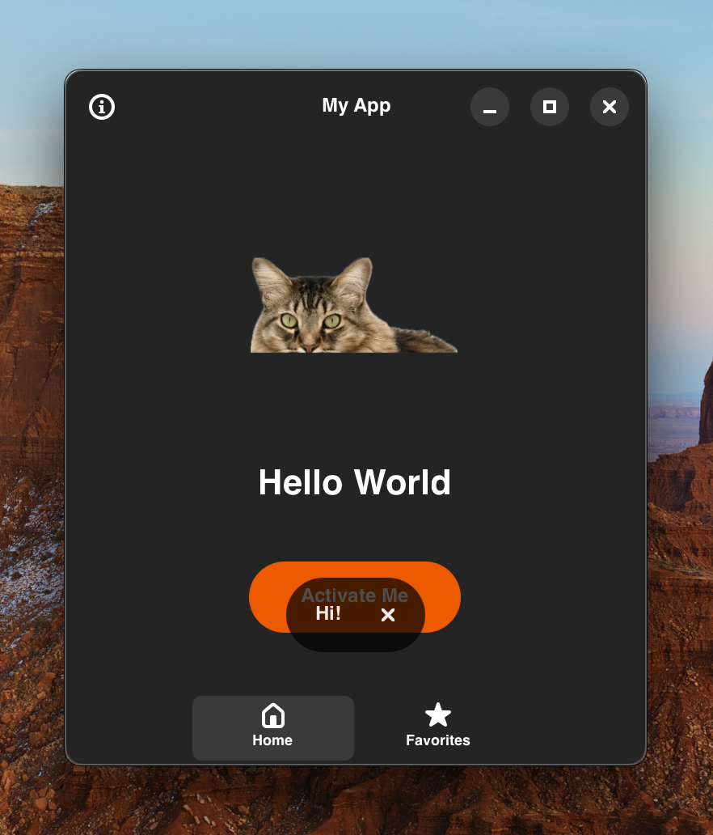The width and height of the screenshot is (713, 835).
Task: Click the house icon in bottom navigation
Action: pyautogui.click(x=273, y=715)
